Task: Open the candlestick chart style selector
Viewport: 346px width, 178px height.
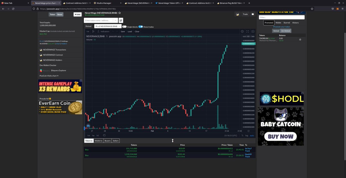Action: click(x=93, y=31)
